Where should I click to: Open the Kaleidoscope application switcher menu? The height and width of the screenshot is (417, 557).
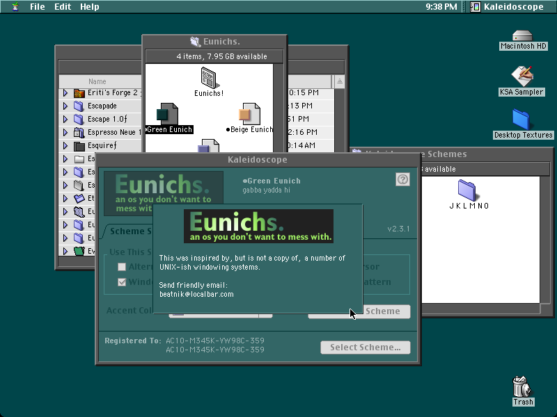pyautogui.click(x=508, y=6)
